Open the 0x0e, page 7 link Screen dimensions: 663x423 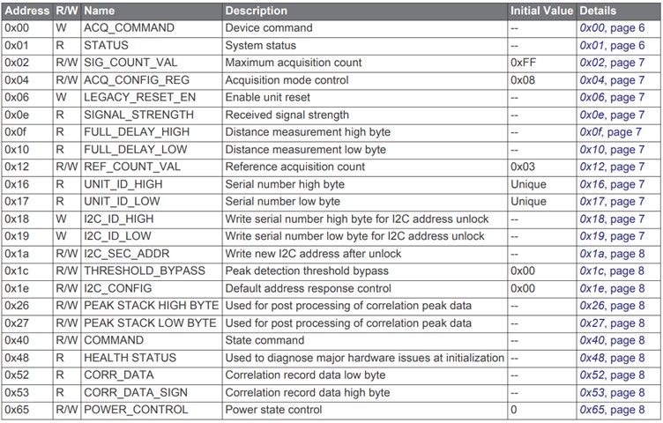(612, 115)
